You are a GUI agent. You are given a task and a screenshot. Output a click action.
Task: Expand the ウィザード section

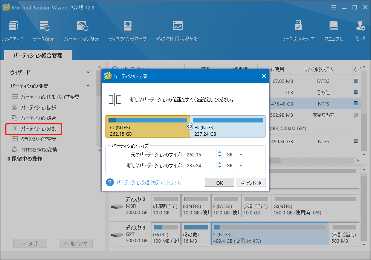tap(88, 72)
